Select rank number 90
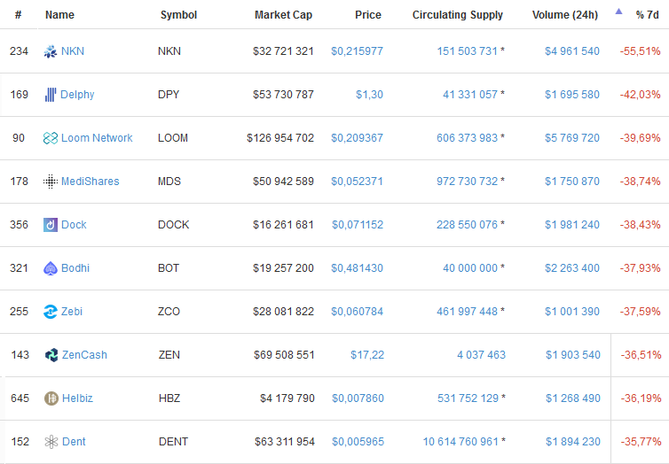Image resolution: width=669 pixels, height=464 pixels. 19,138
